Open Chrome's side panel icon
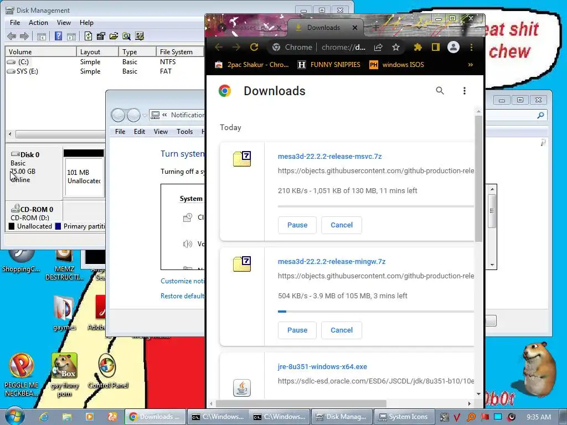 [436, 48]
